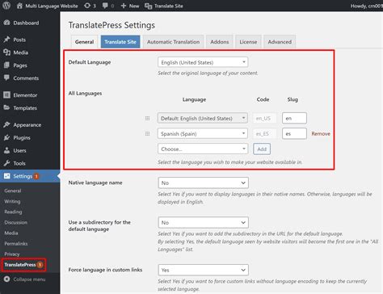Image resolution: width=383 pixels, height=294 pixels.
Task: Click the updates circular arrows icon
Action: click(x=87, y=6)
